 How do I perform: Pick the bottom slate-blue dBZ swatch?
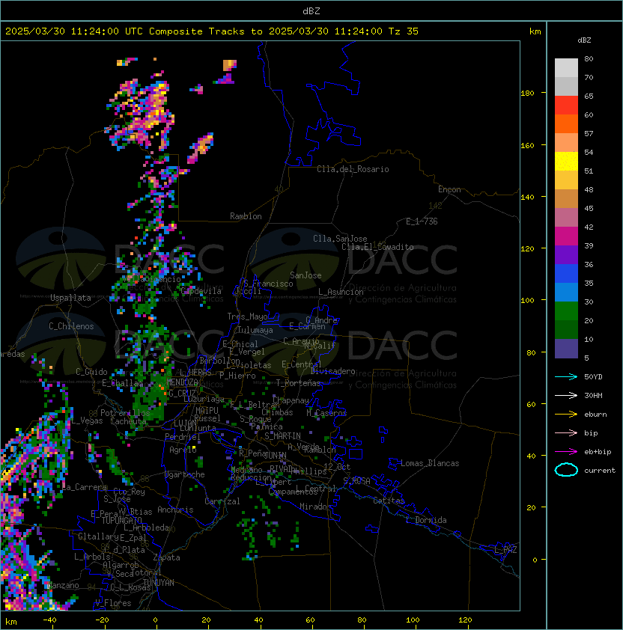pos(566,349)
